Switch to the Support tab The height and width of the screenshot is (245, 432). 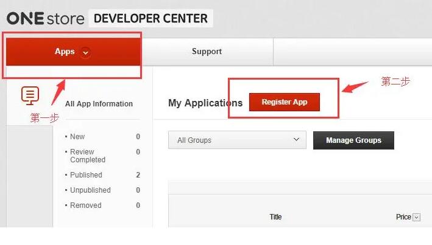point(207,52)
